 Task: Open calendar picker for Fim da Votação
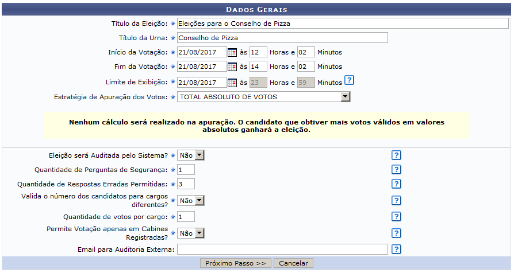pos(232,67)
